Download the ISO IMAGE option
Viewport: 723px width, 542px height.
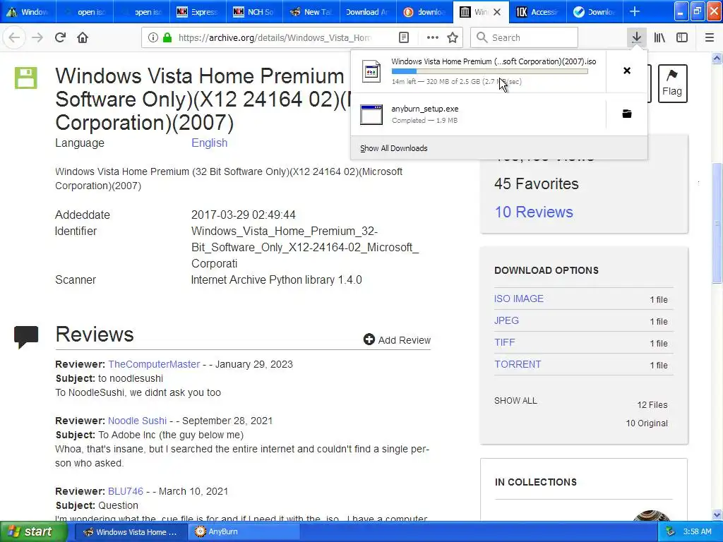(519, 299)
